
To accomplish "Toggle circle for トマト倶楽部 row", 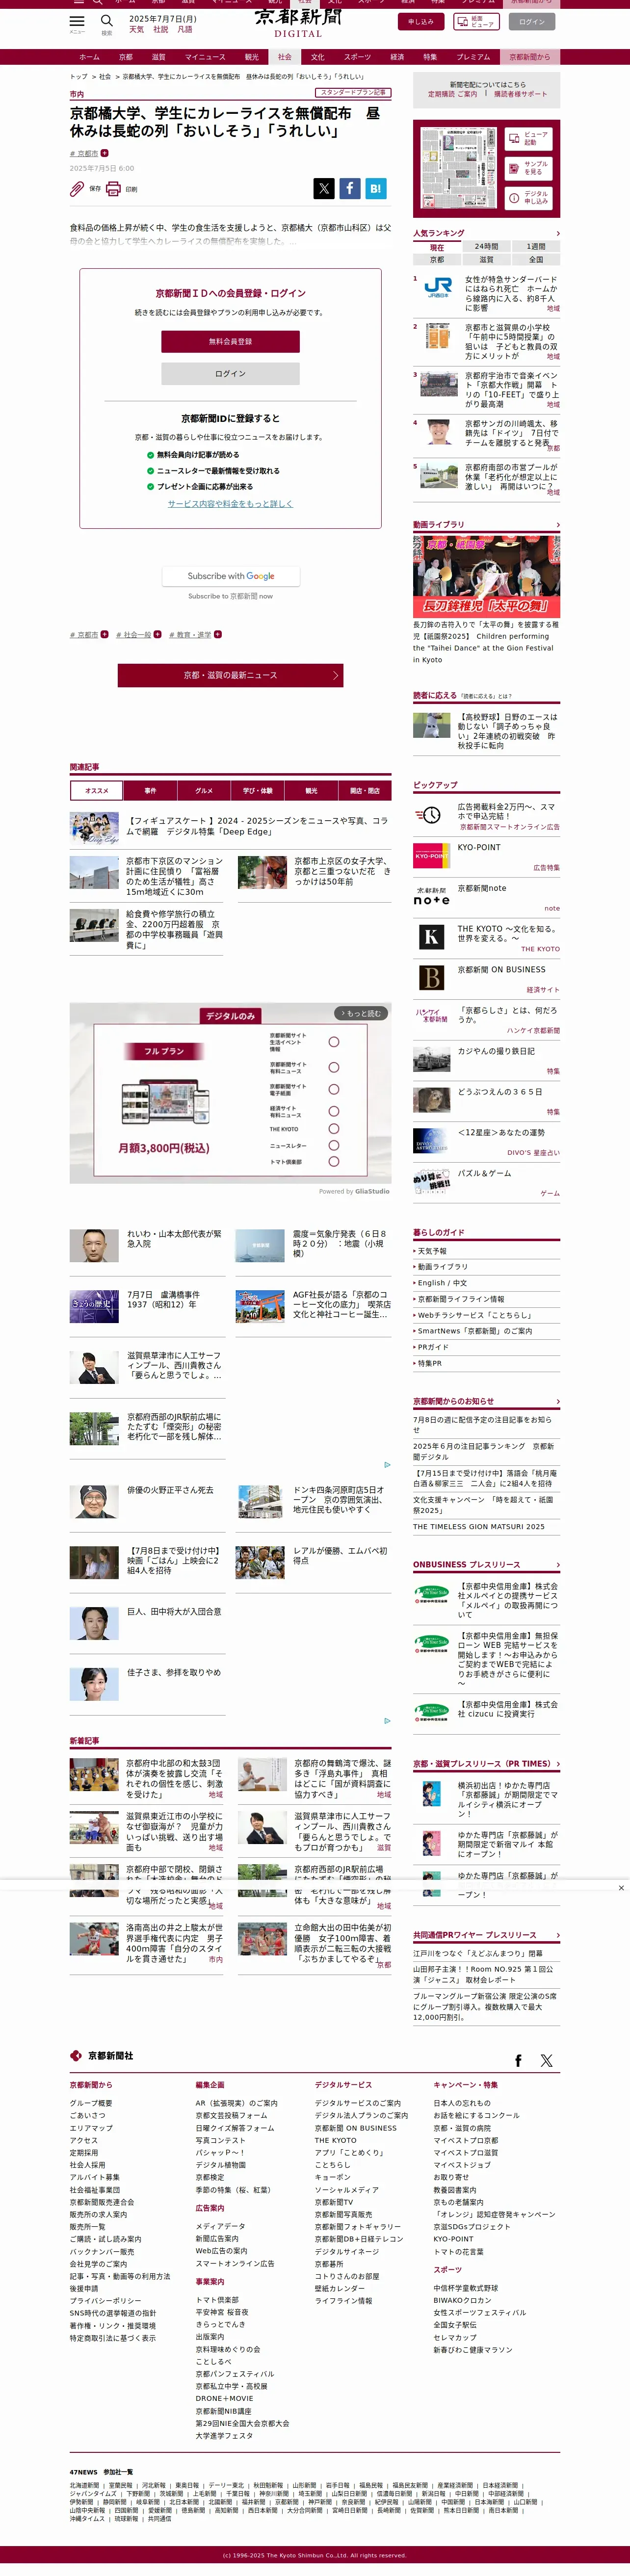I will coord(334,1161).
